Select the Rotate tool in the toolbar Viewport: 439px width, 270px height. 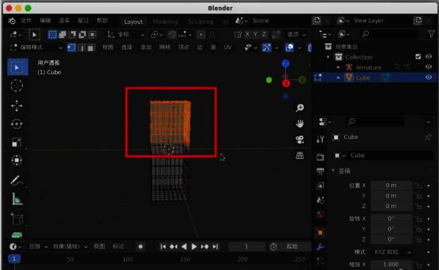[17, 124]
